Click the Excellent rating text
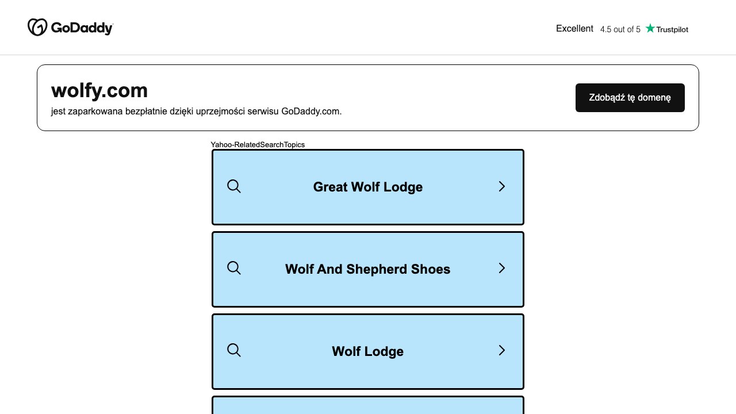736x414 pixels. [574, 29]
